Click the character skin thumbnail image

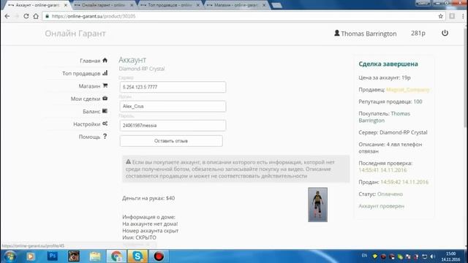[317, 205]
